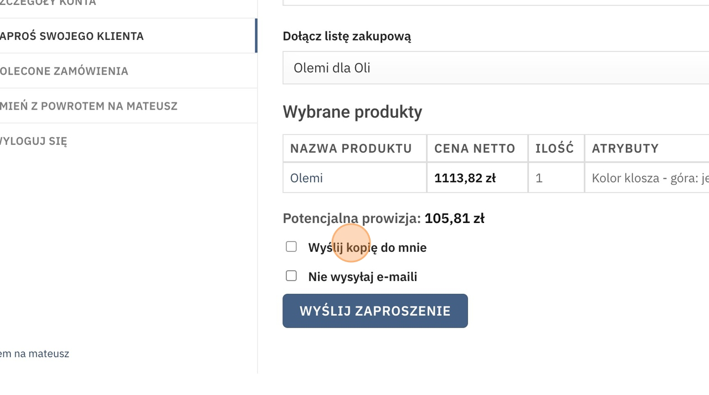Enable the "Nie wysyłaj e-maili" checkbox
This screenshot has height=395, width=709.
291,276
